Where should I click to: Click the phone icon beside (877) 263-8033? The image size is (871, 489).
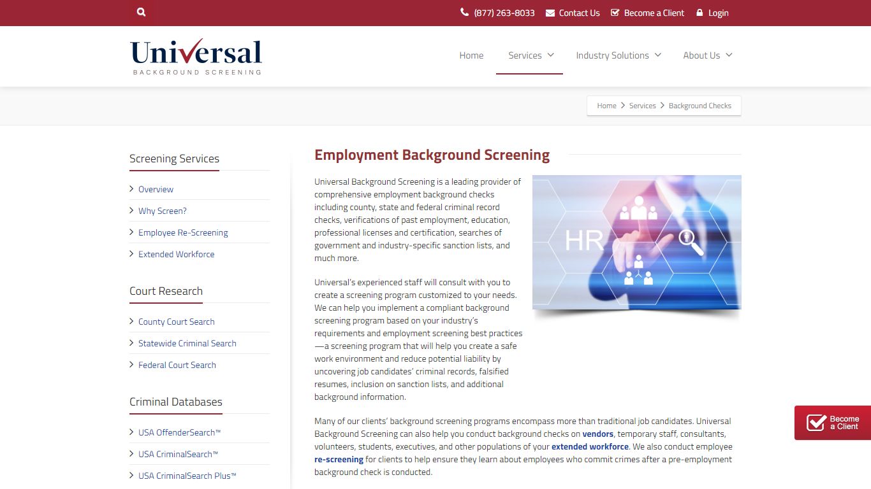(x=464, y=12)
